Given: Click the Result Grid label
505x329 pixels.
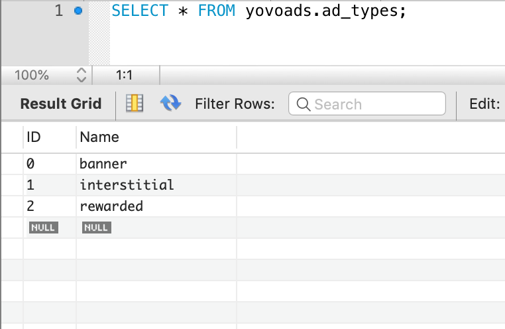Looking at the screenshot, I should [x=61, y=103].
